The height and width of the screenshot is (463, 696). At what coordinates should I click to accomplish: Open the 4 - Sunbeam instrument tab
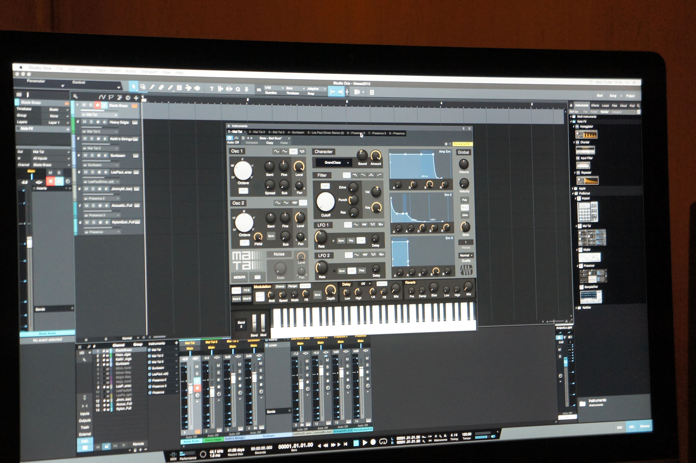point(296,132)
